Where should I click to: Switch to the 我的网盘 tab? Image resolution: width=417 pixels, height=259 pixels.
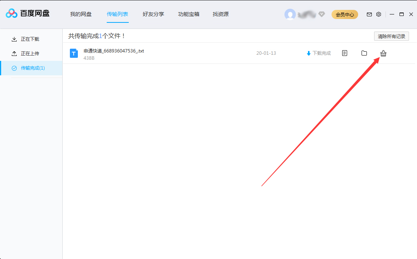pyautogui.click(x=81, y=14)
